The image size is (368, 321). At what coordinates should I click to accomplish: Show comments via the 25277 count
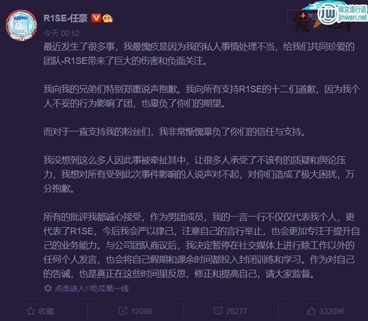coord(236,311)
